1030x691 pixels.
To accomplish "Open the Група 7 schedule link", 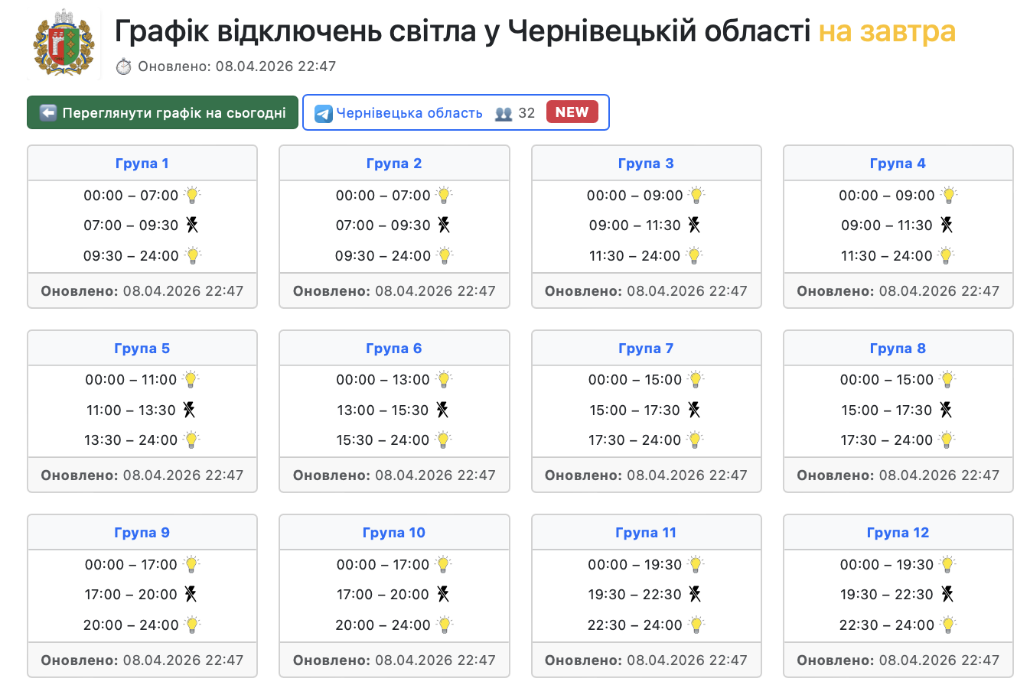I will [x=646, y=349].
